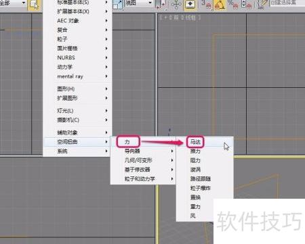The width and height of the screenshot is (305, 244).
Task: Open the 视图 coordinate system dropdown
Action: pos(138,3)
